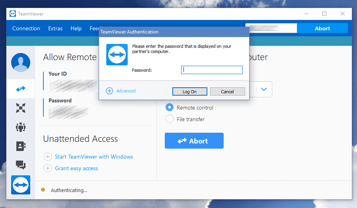Open the Chat sidebar icon
The image size is (357, 208).
click(x=20, y=165)
